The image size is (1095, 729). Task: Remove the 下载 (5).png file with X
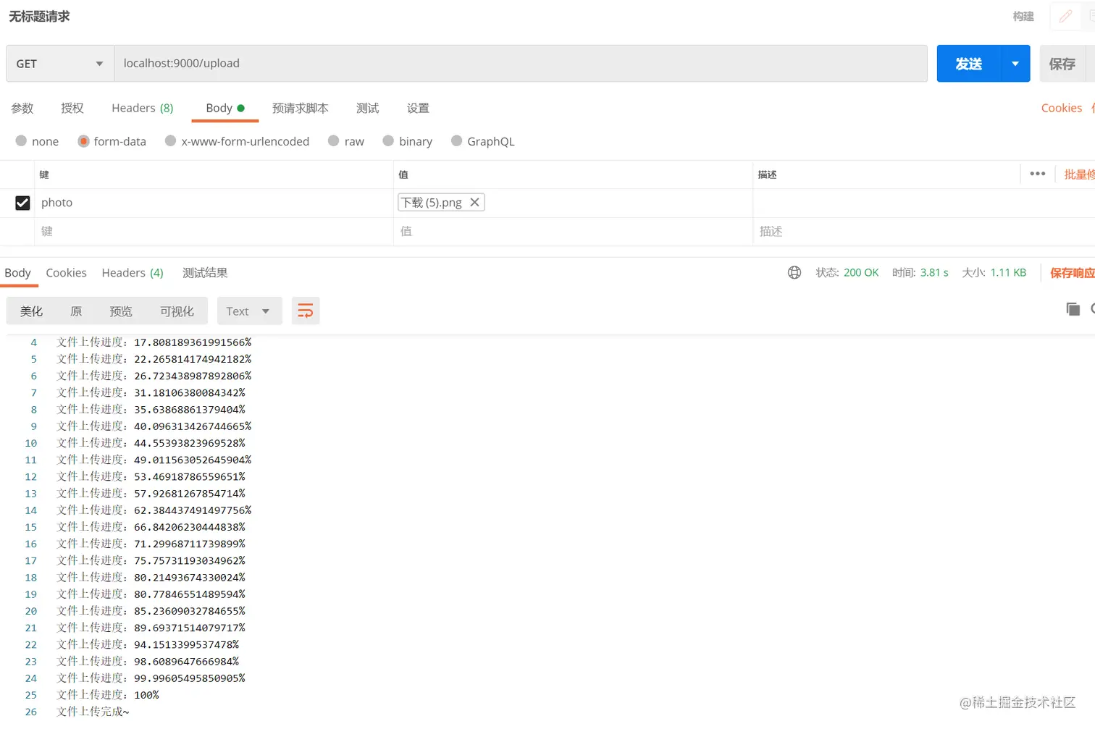point(474,203)
